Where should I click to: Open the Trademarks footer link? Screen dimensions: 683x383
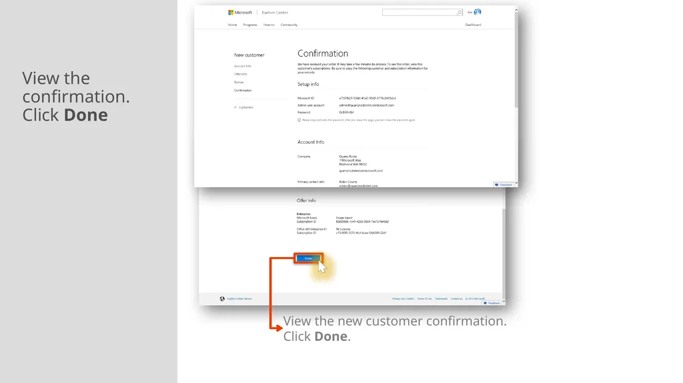pos(441,298)
